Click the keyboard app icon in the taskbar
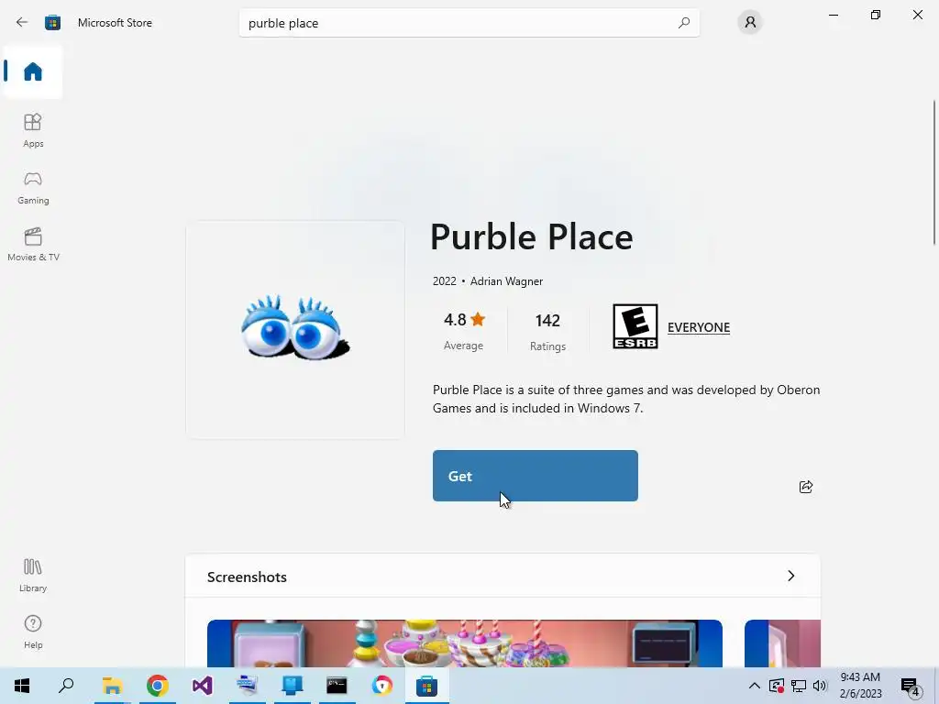This screenshot has width=939, height=704. [x=247, y=686]
